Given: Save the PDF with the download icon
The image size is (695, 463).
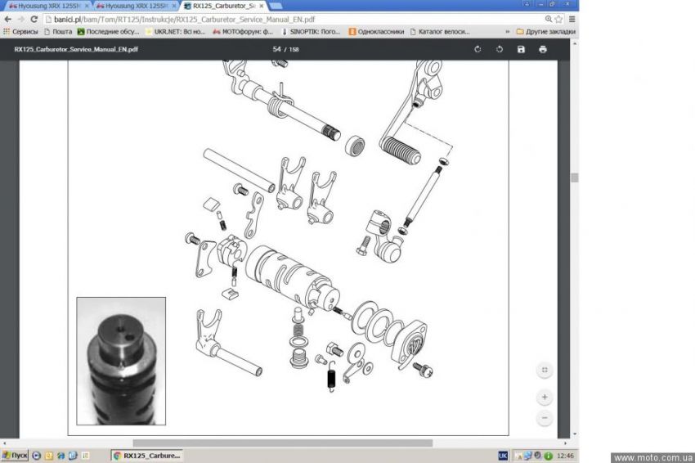Looking at the screenshot, I should (x=522, y=49).
